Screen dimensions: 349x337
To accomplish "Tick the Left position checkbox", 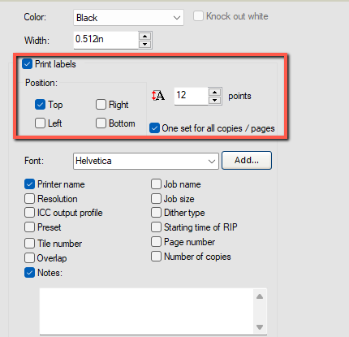I will click(x=40, y=123).
